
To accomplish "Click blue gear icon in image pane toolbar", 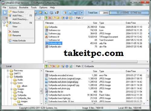I will (x=67, y=18).
